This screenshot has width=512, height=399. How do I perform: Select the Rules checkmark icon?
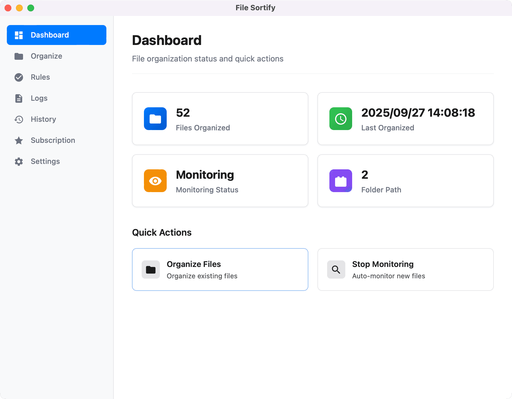[18, 77]
